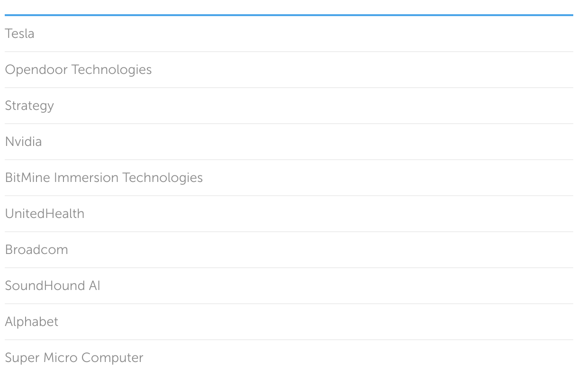578x380 pixels.
Task: Click the word Computer in last row
Action: click(112, 358)
